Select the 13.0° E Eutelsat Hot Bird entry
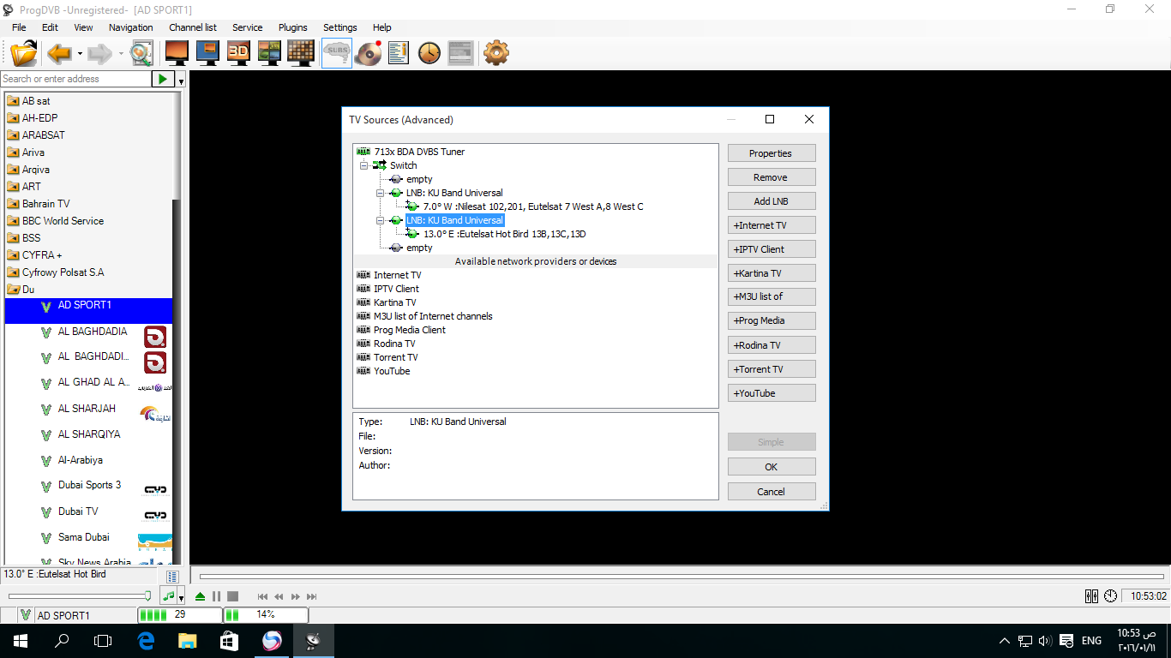Screen dimensions: 1171x658 click(505, 234)
